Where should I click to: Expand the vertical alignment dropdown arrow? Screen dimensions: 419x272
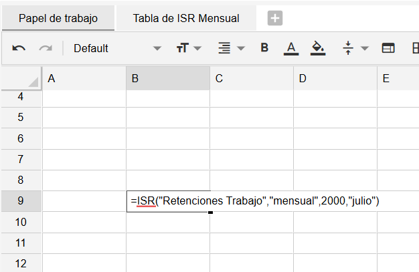(x=365, y=48)
